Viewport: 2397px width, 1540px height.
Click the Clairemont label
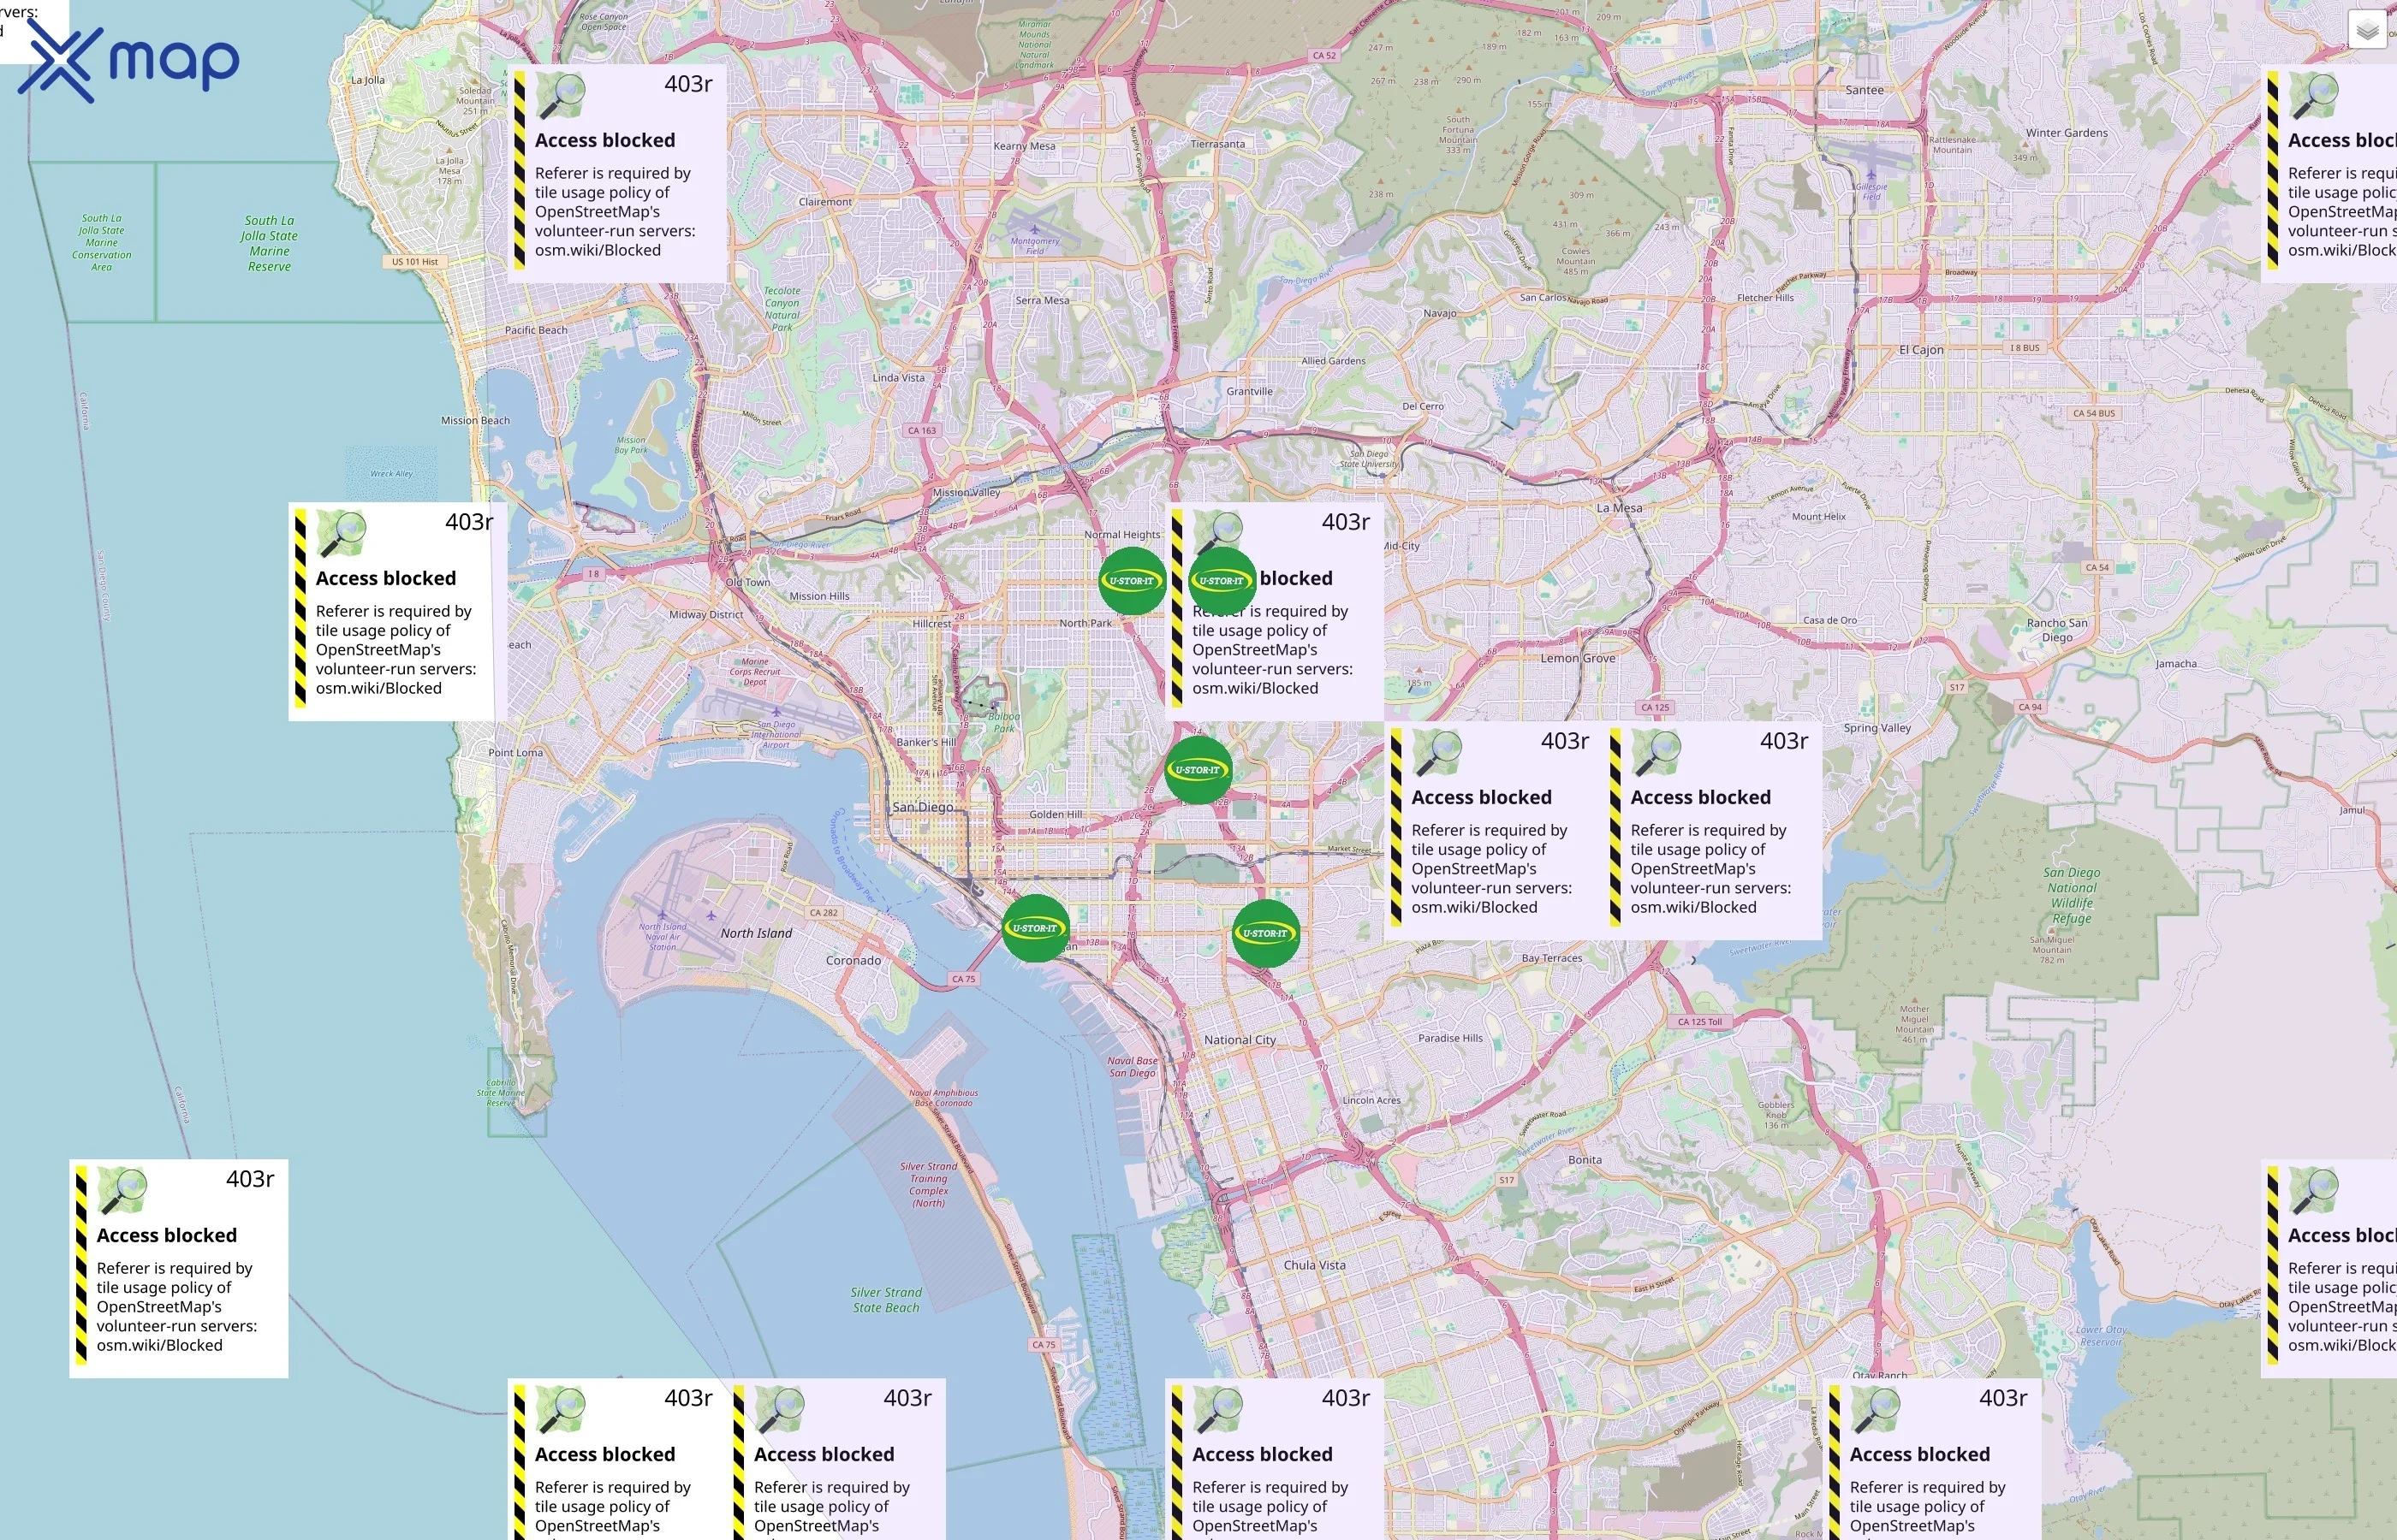pos(825,202)
